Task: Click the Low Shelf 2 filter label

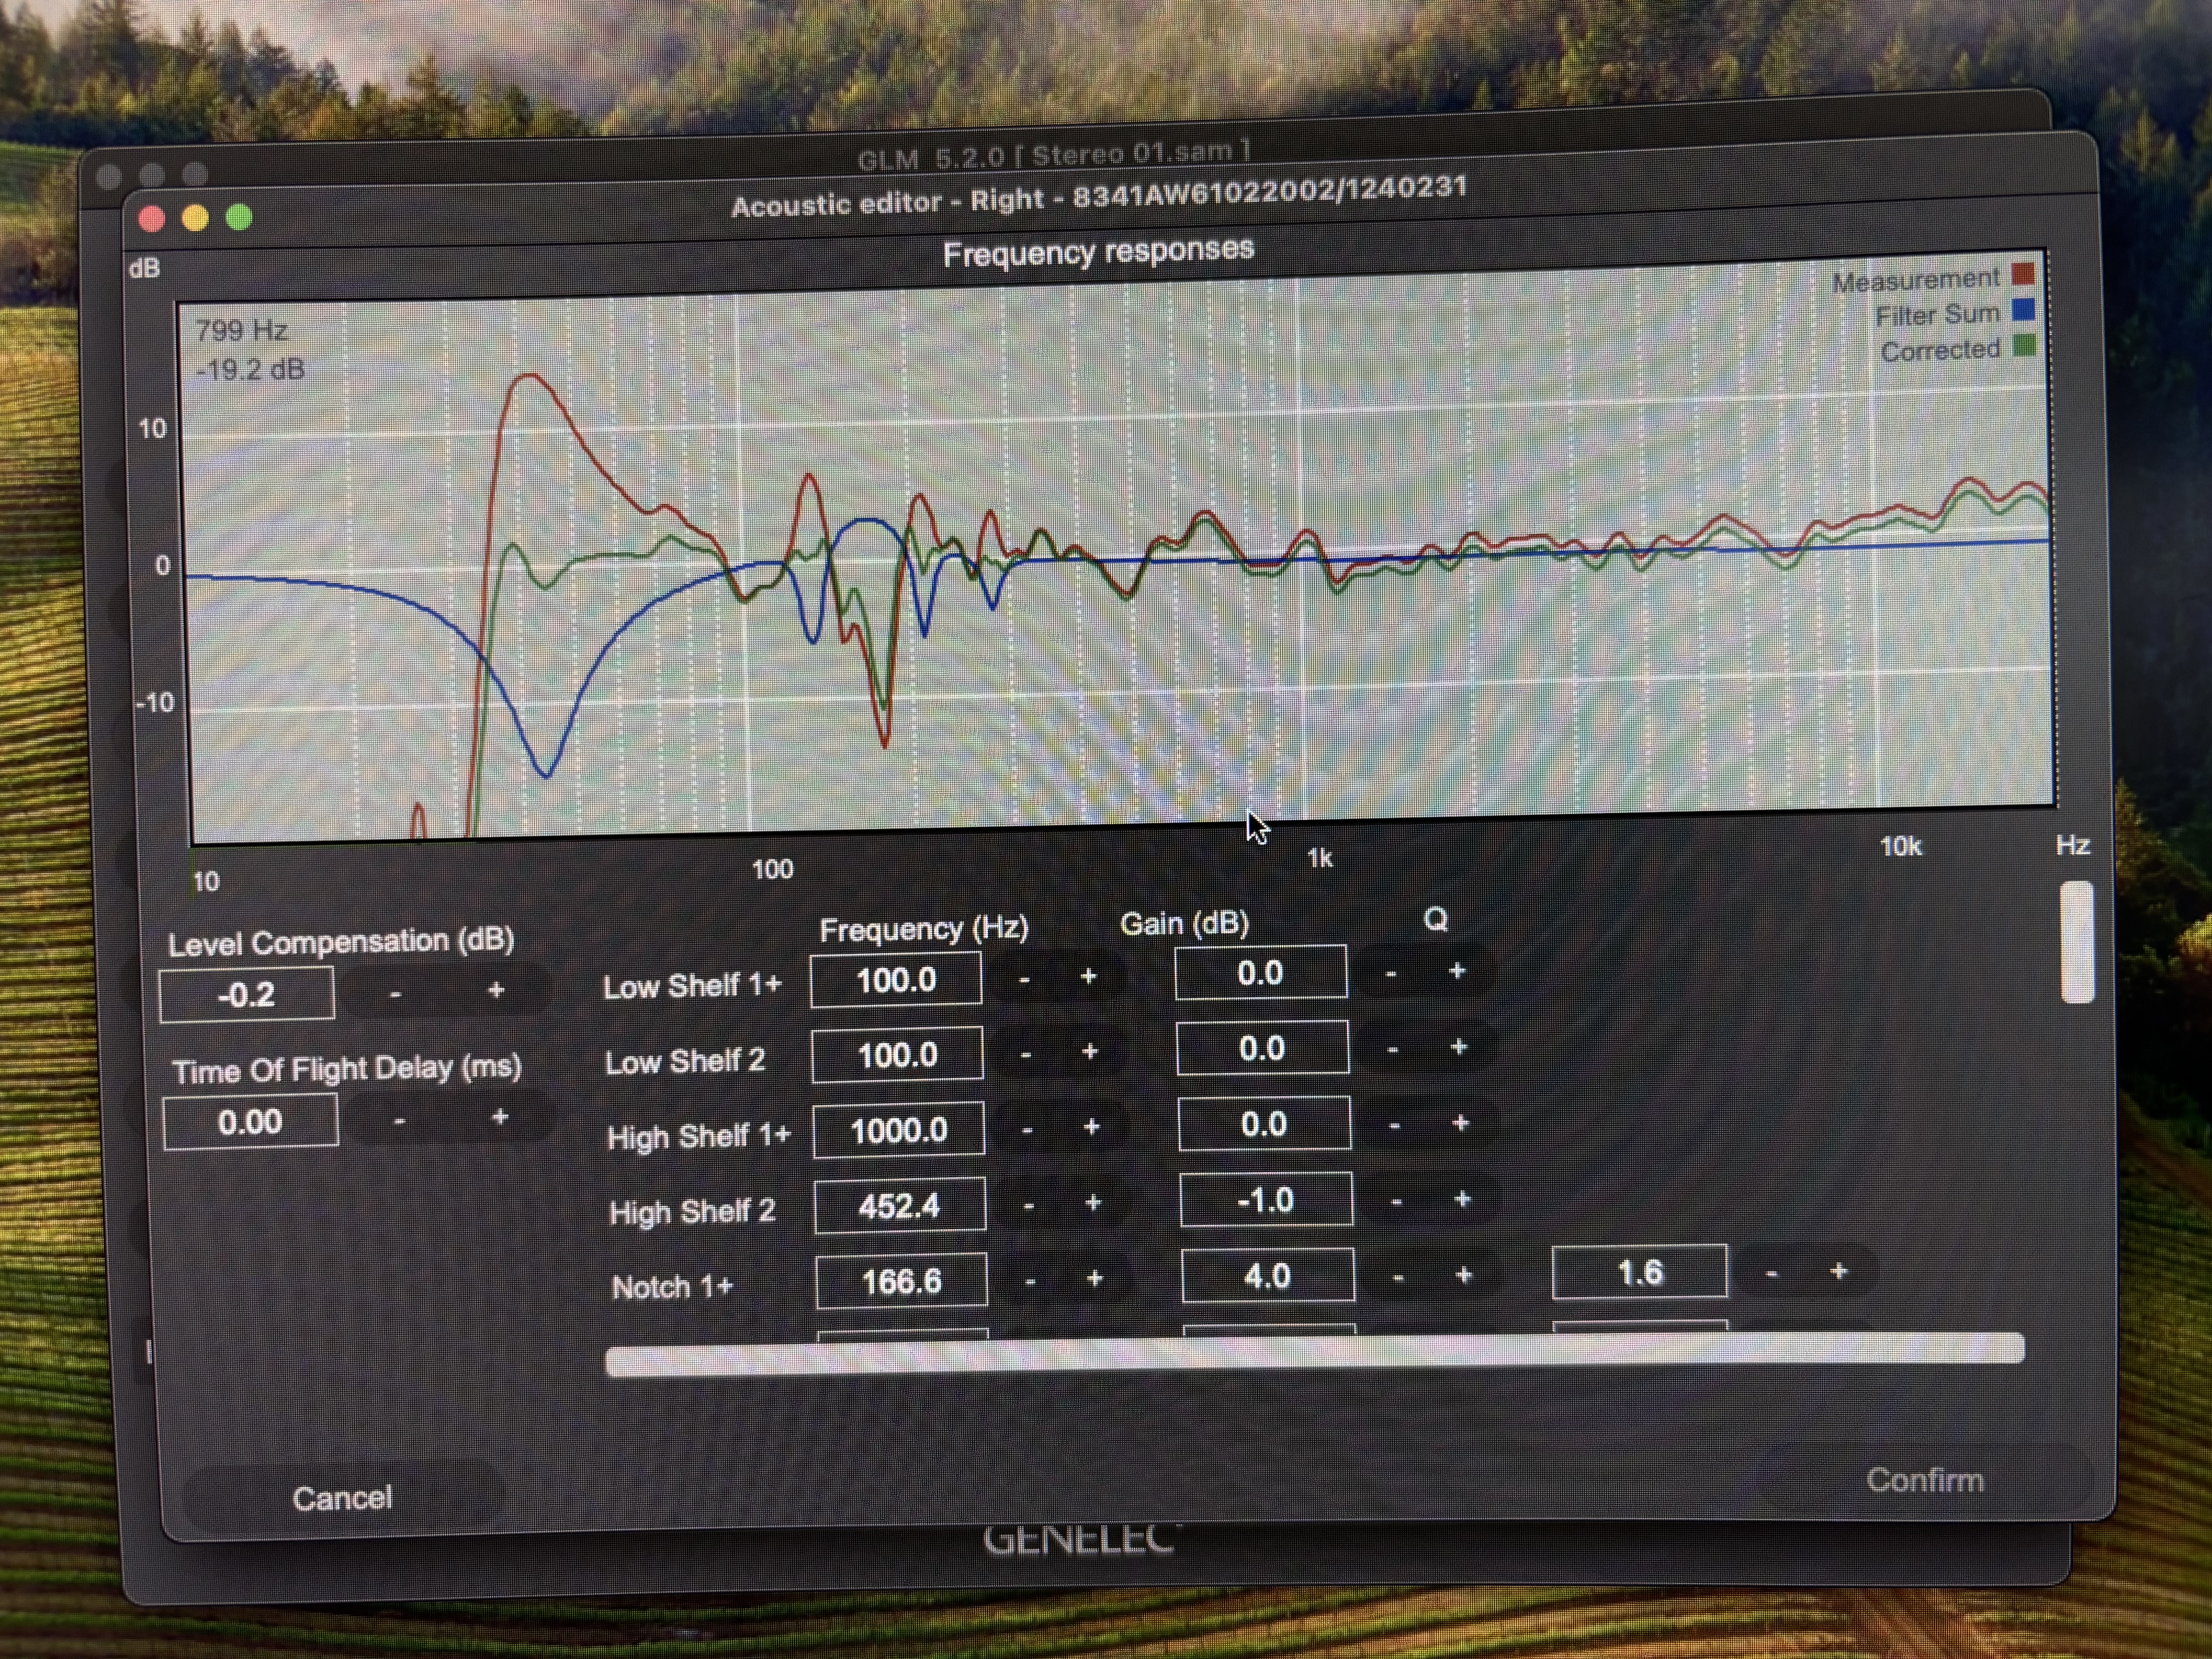Action: pos(685,1061)
